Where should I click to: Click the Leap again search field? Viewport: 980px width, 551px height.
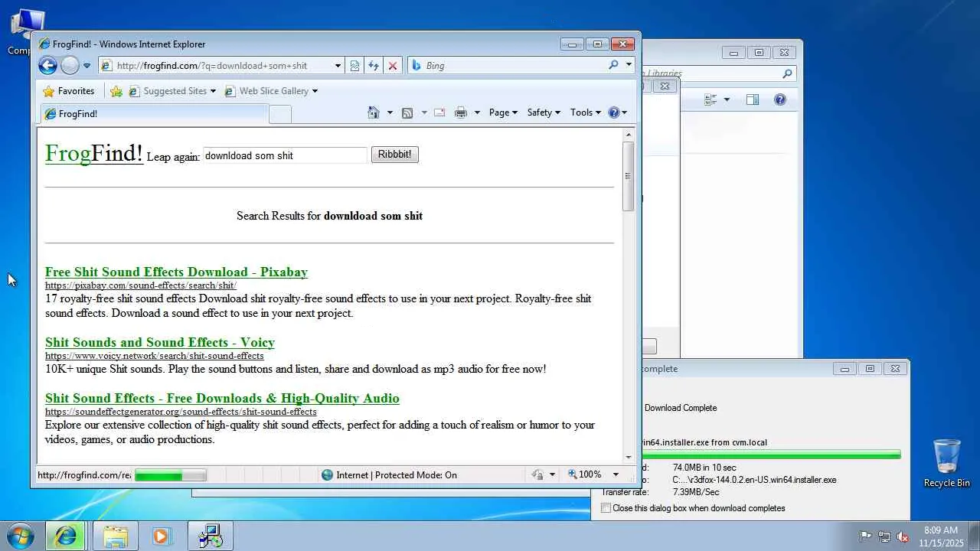point(285,155)
